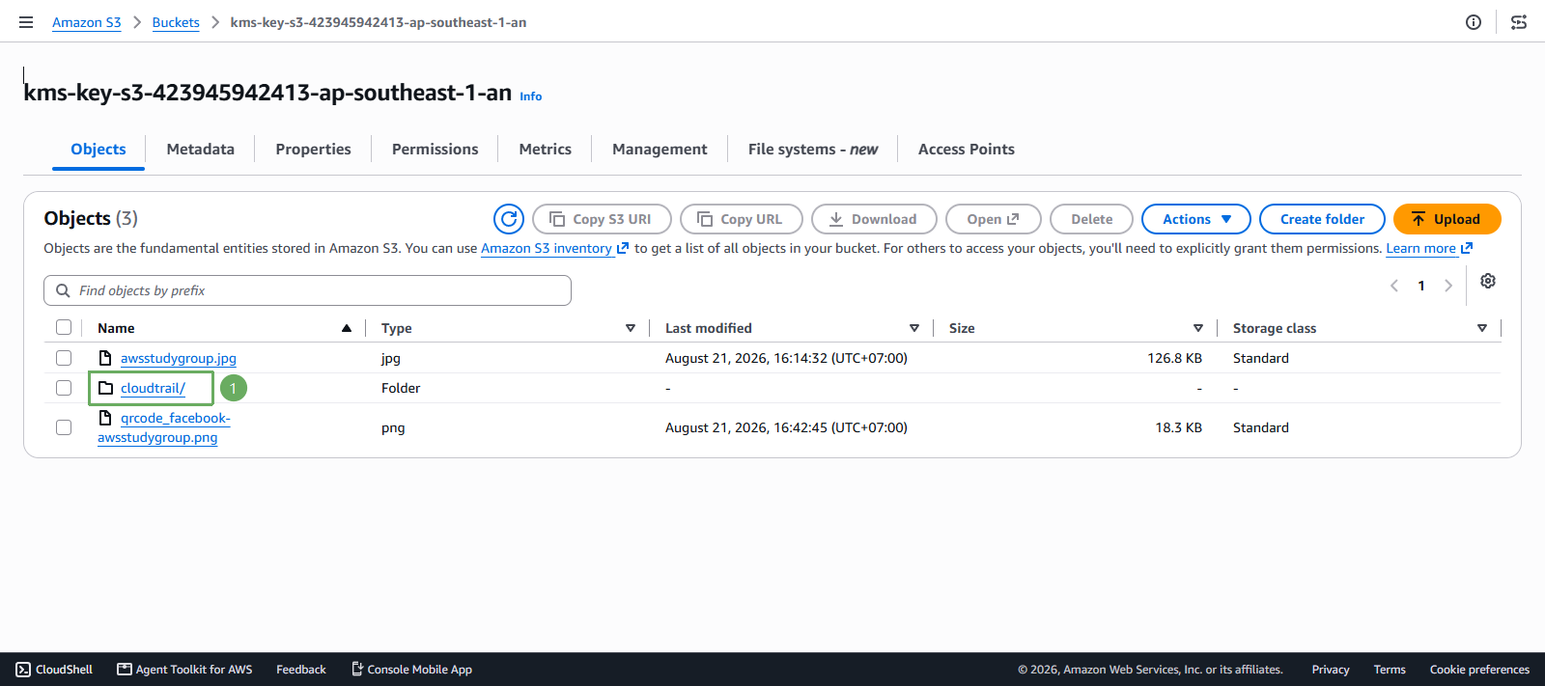Click file icon beside qrcode_facebook png
The height and width of the screenshot is (686, 1545).
click(105, 418)
